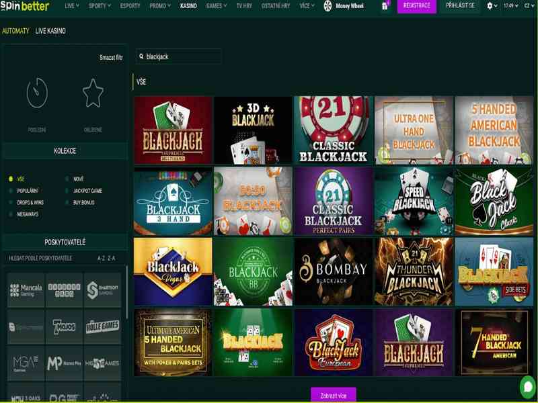Open the Oblíbené favorites star icon
Screen dimensions: 538x403
(93, 93)
